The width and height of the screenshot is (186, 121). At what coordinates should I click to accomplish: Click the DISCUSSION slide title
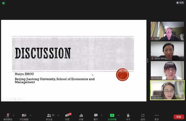tap(43, 53)
